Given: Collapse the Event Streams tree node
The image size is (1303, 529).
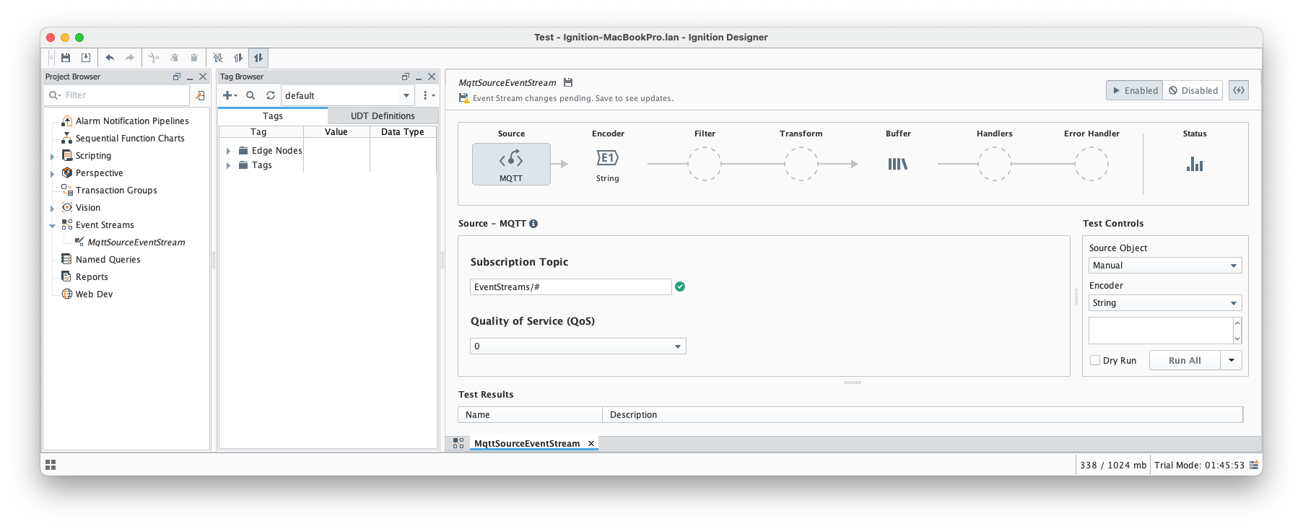Looking at the screenshot, I should click(52, 225).
